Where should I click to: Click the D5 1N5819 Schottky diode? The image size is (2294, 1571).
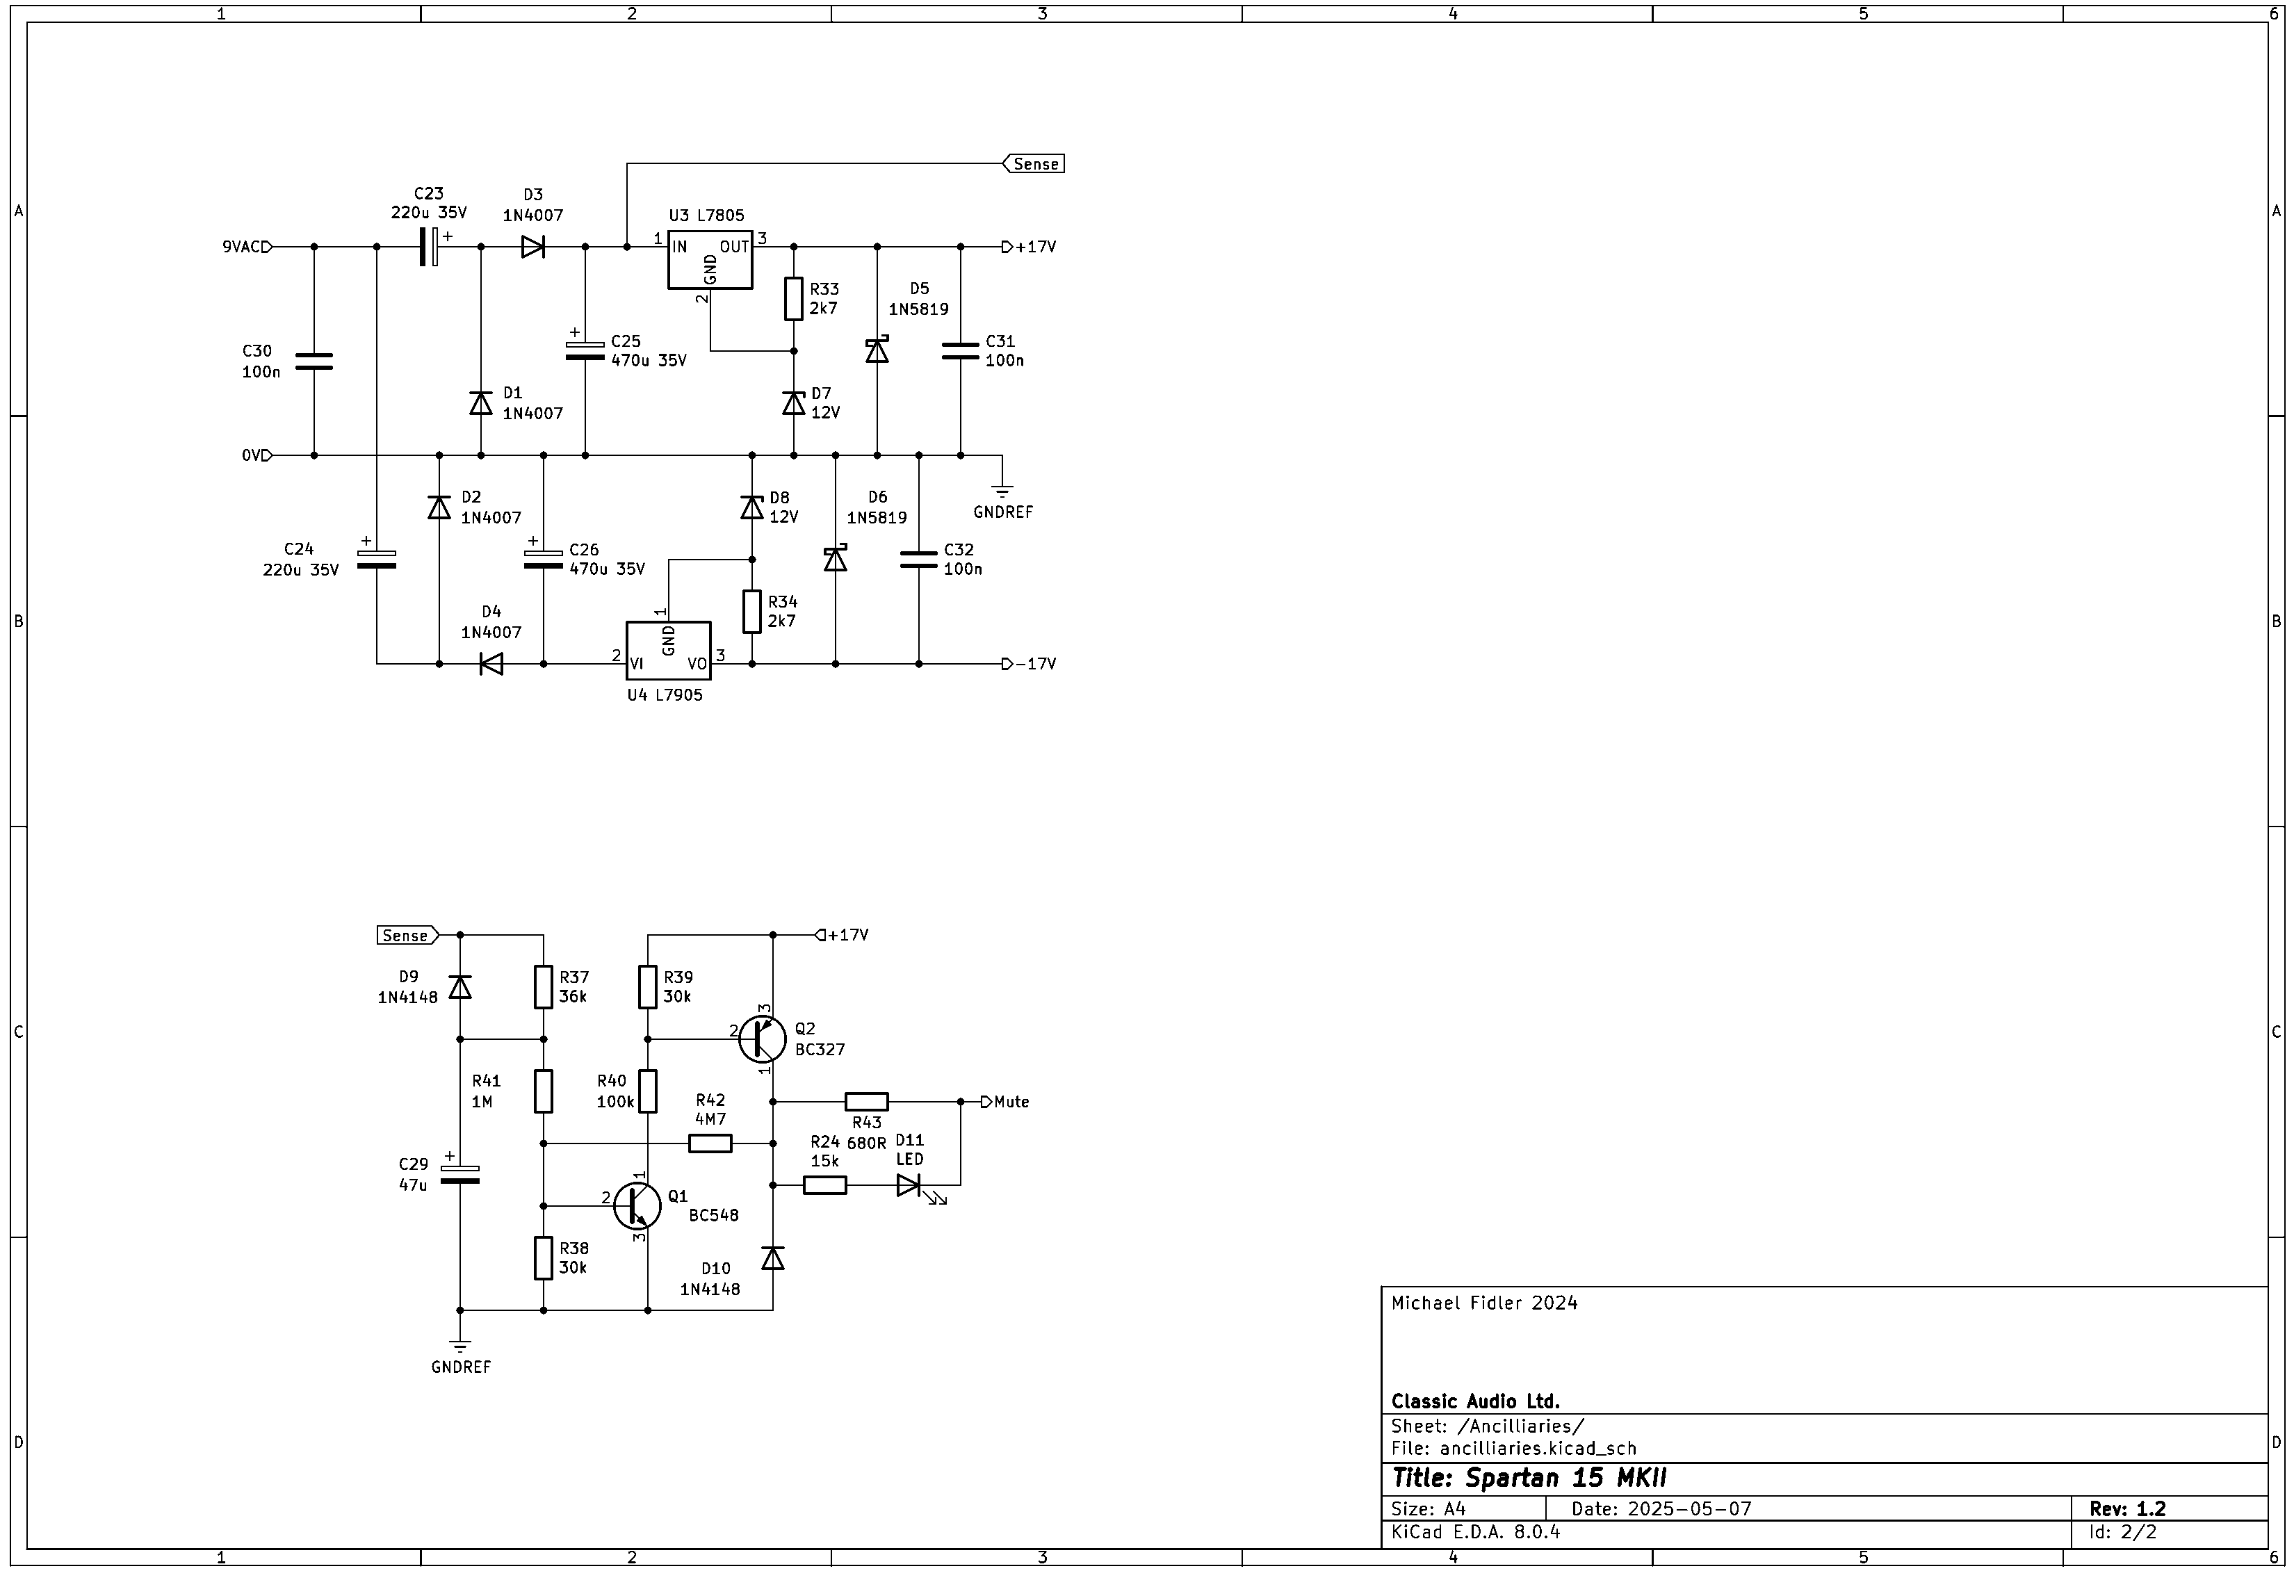pos(877,350)
